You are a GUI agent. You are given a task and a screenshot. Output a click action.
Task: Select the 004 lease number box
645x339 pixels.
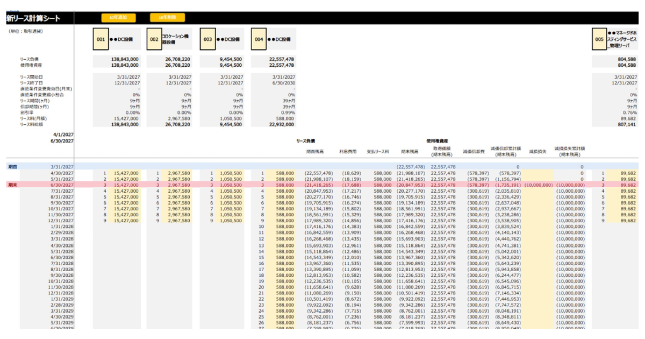pyautogui.click(x=260, y=39)
